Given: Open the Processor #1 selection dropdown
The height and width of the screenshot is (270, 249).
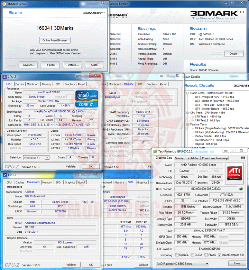Looking at the screenshot, I should coord(36,158).
